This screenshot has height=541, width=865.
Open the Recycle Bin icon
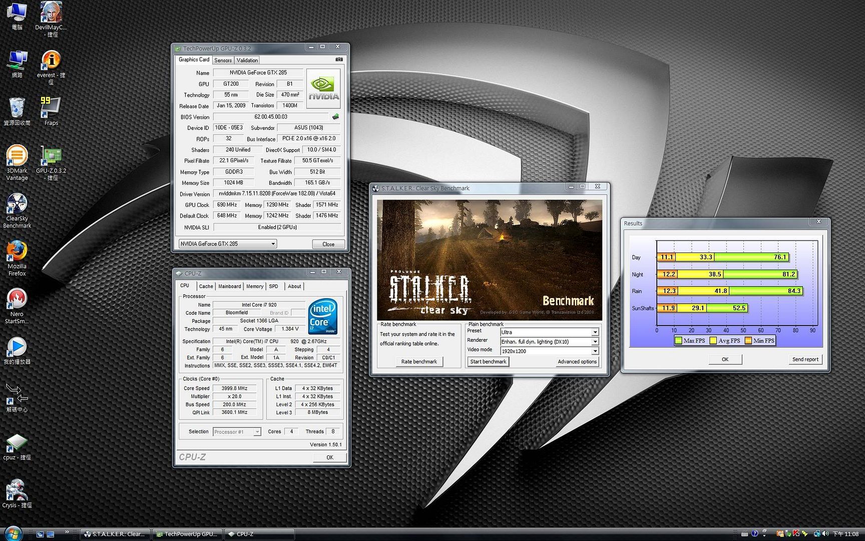[x=17, y=111]
